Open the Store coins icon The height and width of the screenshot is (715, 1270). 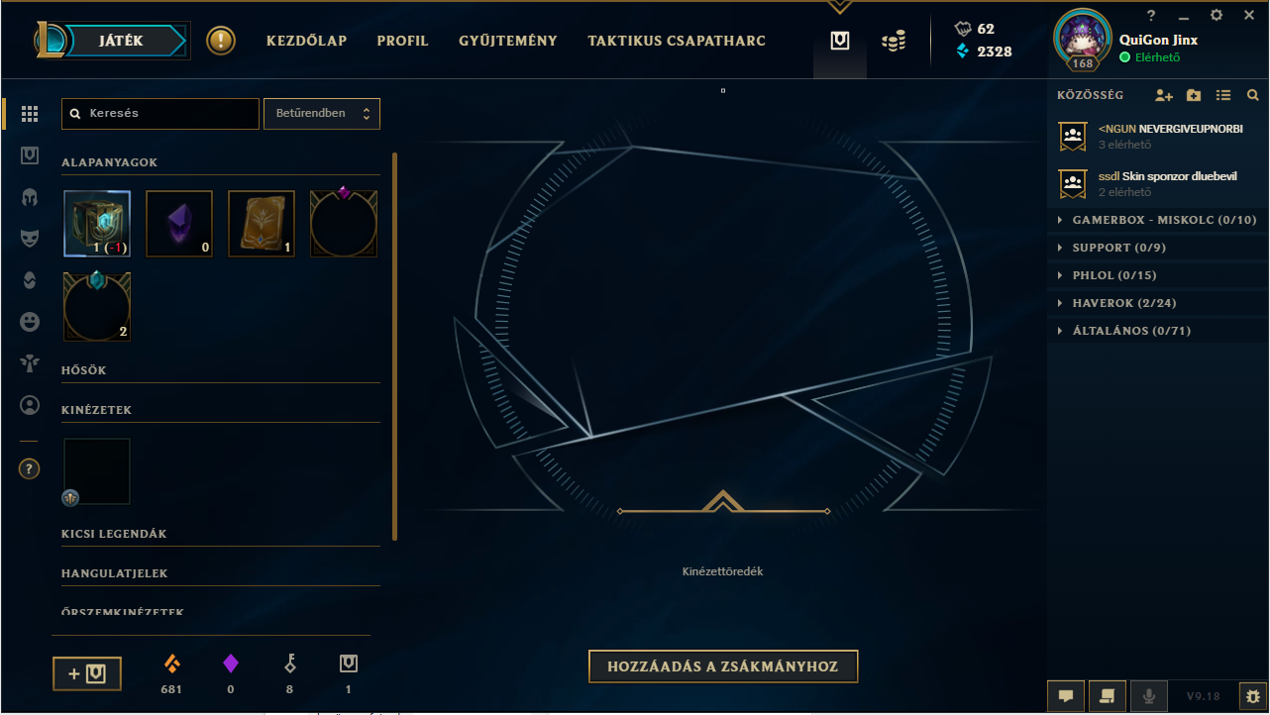point(894,42)
